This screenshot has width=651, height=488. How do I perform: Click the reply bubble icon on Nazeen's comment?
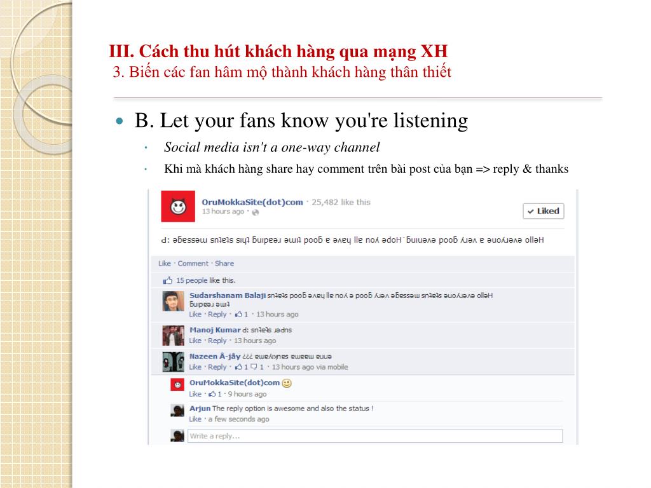254,367
